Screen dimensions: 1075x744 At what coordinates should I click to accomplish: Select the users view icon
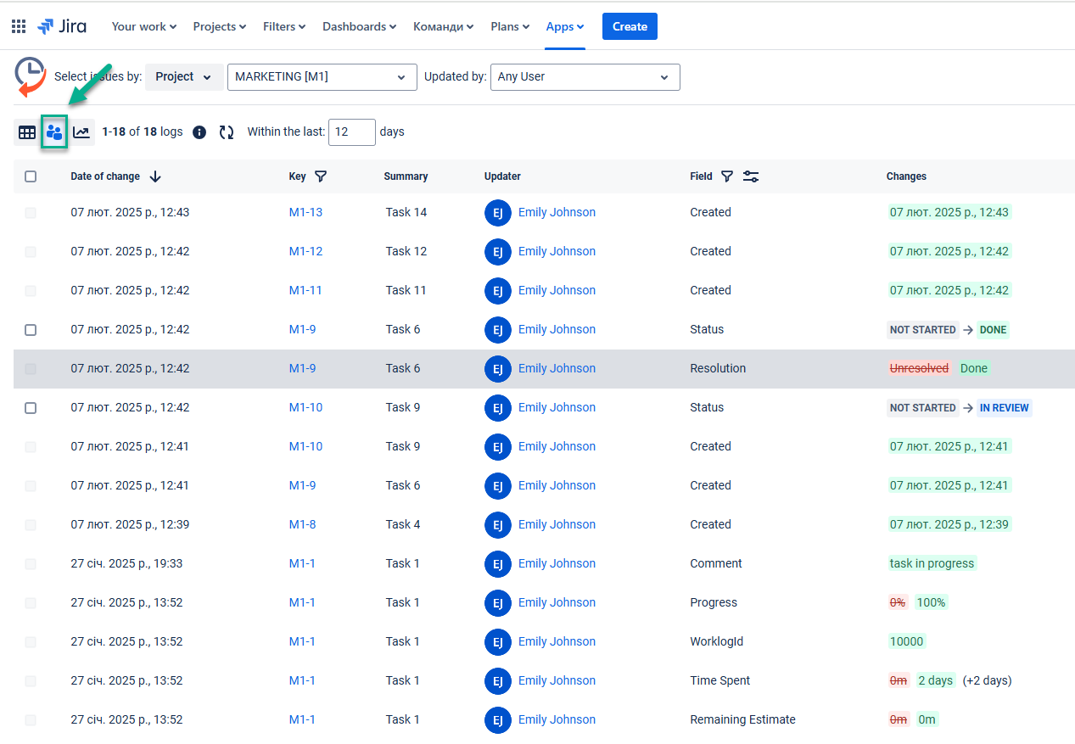pos(54,132)
